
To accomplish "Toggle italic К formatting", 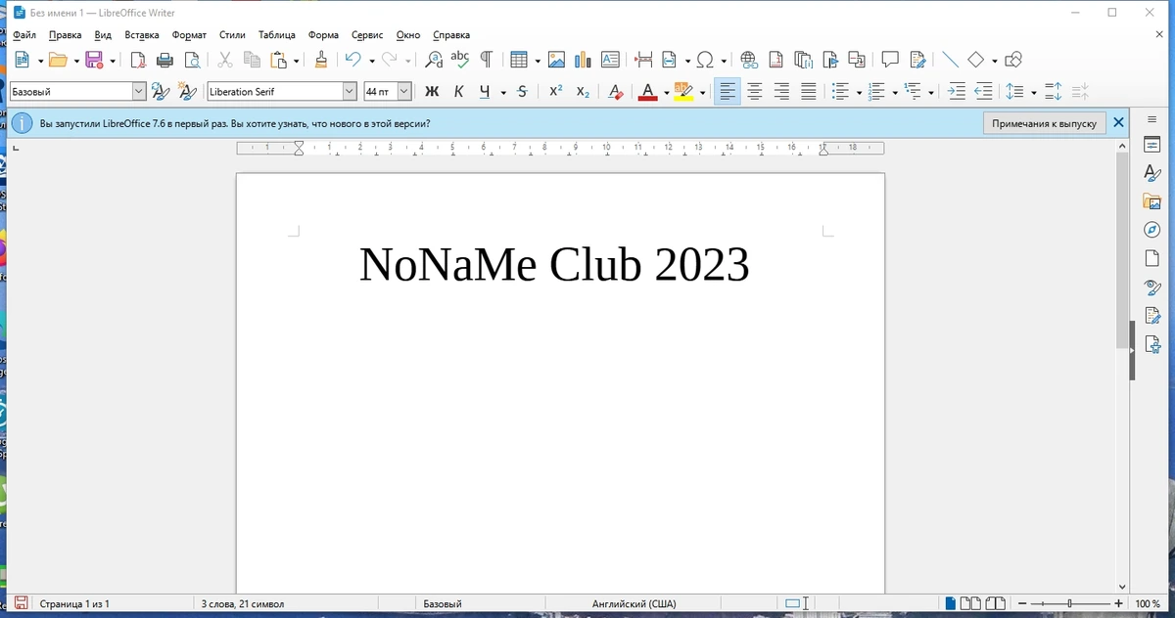I will [x=458, y=91].
